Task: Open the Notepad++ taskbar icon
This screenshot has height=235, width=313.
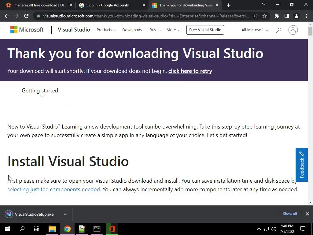Action: tap(82, 229)
